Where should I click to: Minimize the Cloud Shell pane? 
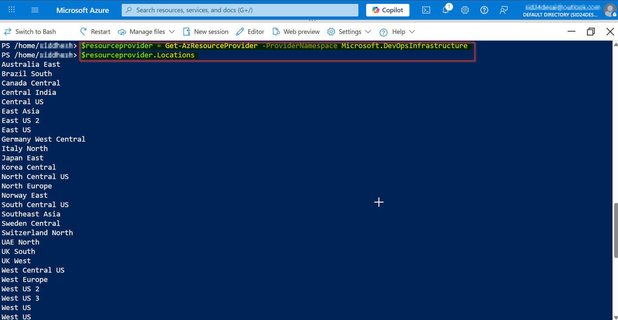pyautogui.click(x=572, y=31)
